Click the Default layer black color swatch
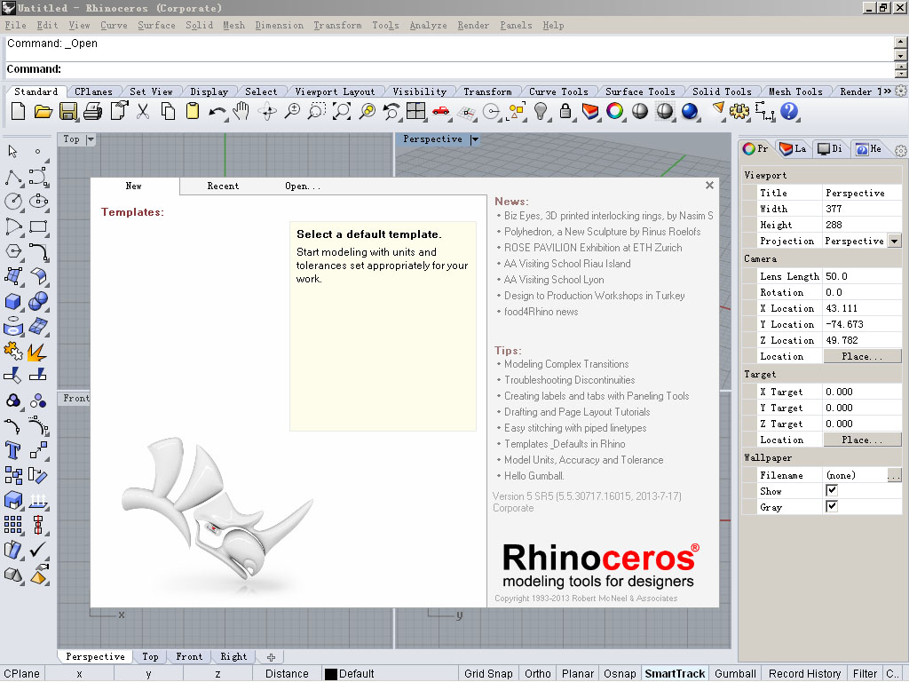This screenshot has width=909, height=682. [x=331, y=674]
